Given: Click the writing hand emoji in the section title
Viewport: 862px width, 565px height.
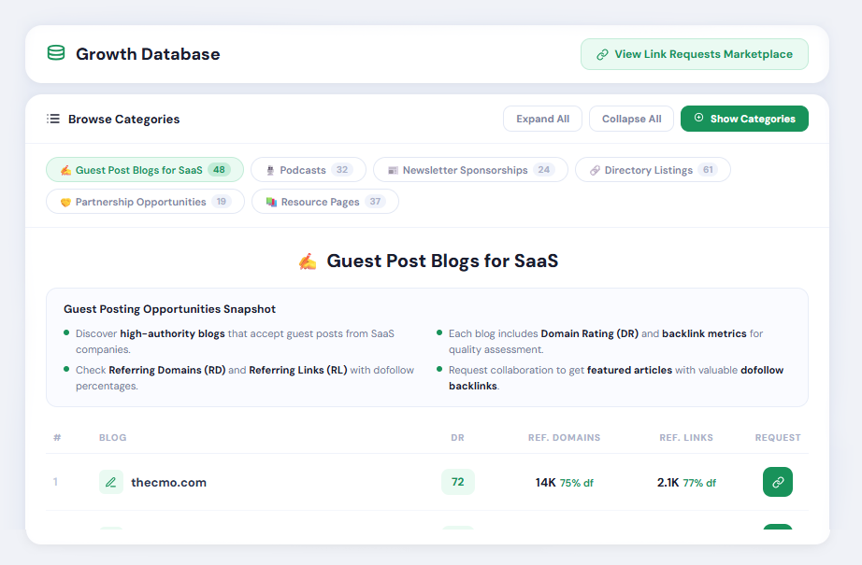Looking at the screenshot, I should tap(308, 261).
